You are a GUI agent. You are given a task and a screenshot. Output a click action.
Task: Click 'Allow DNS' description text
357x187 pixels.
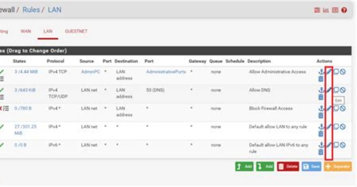(259, 90)
